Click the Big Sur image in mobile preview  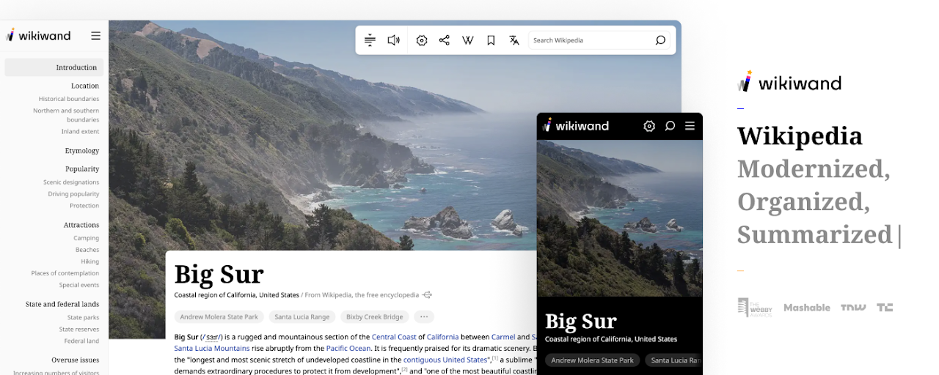coord(619,218)
